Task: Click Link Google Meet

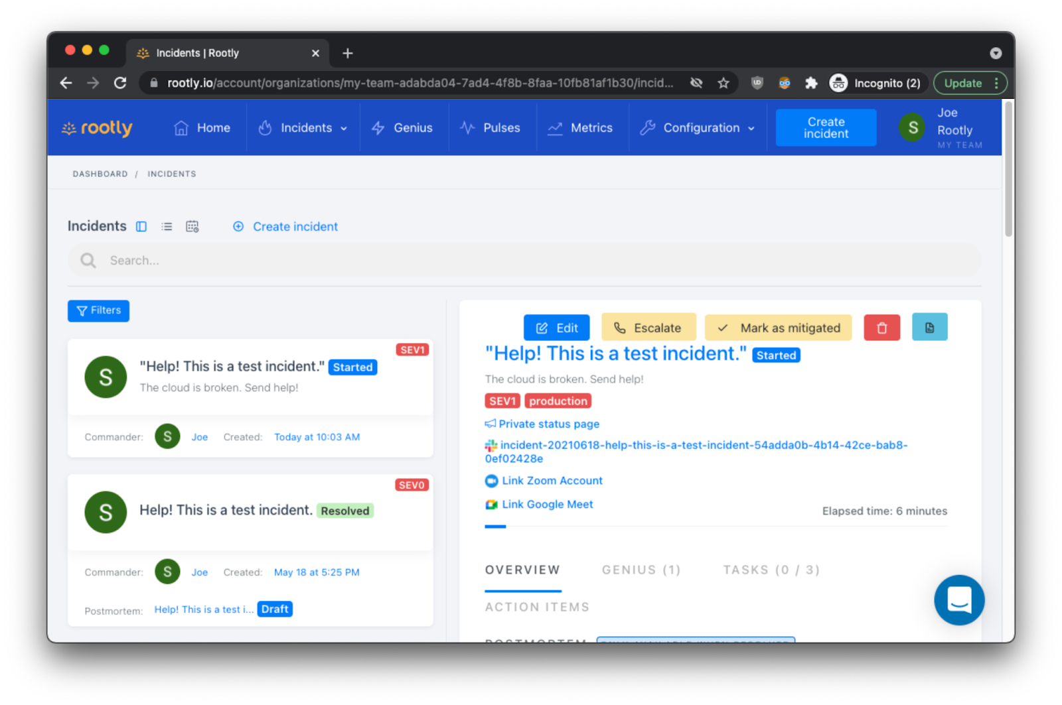Action: 548,505
